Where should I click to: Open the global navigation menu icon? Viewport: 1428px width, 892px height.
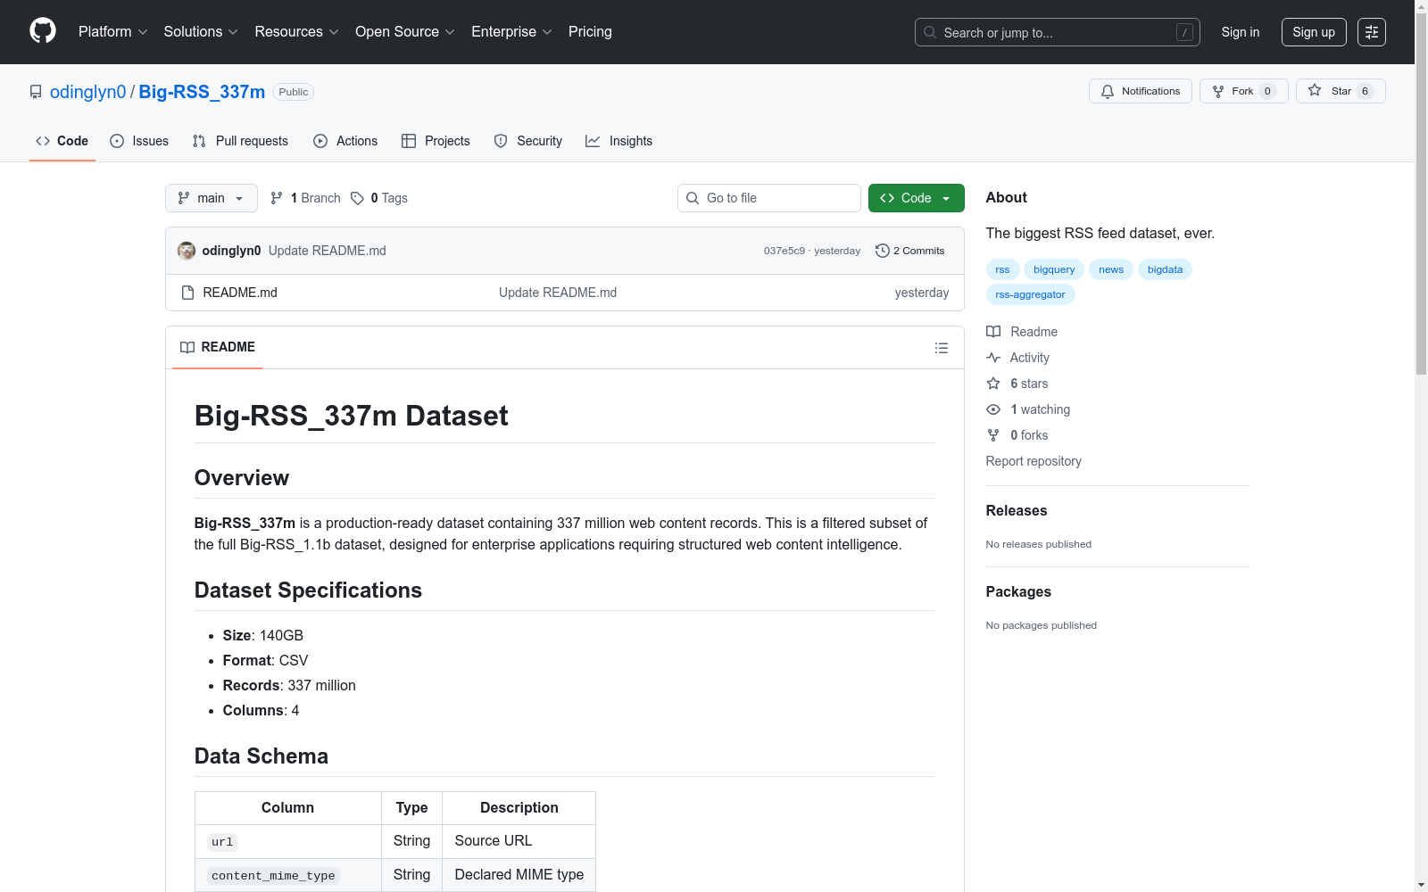point(1372,32)
